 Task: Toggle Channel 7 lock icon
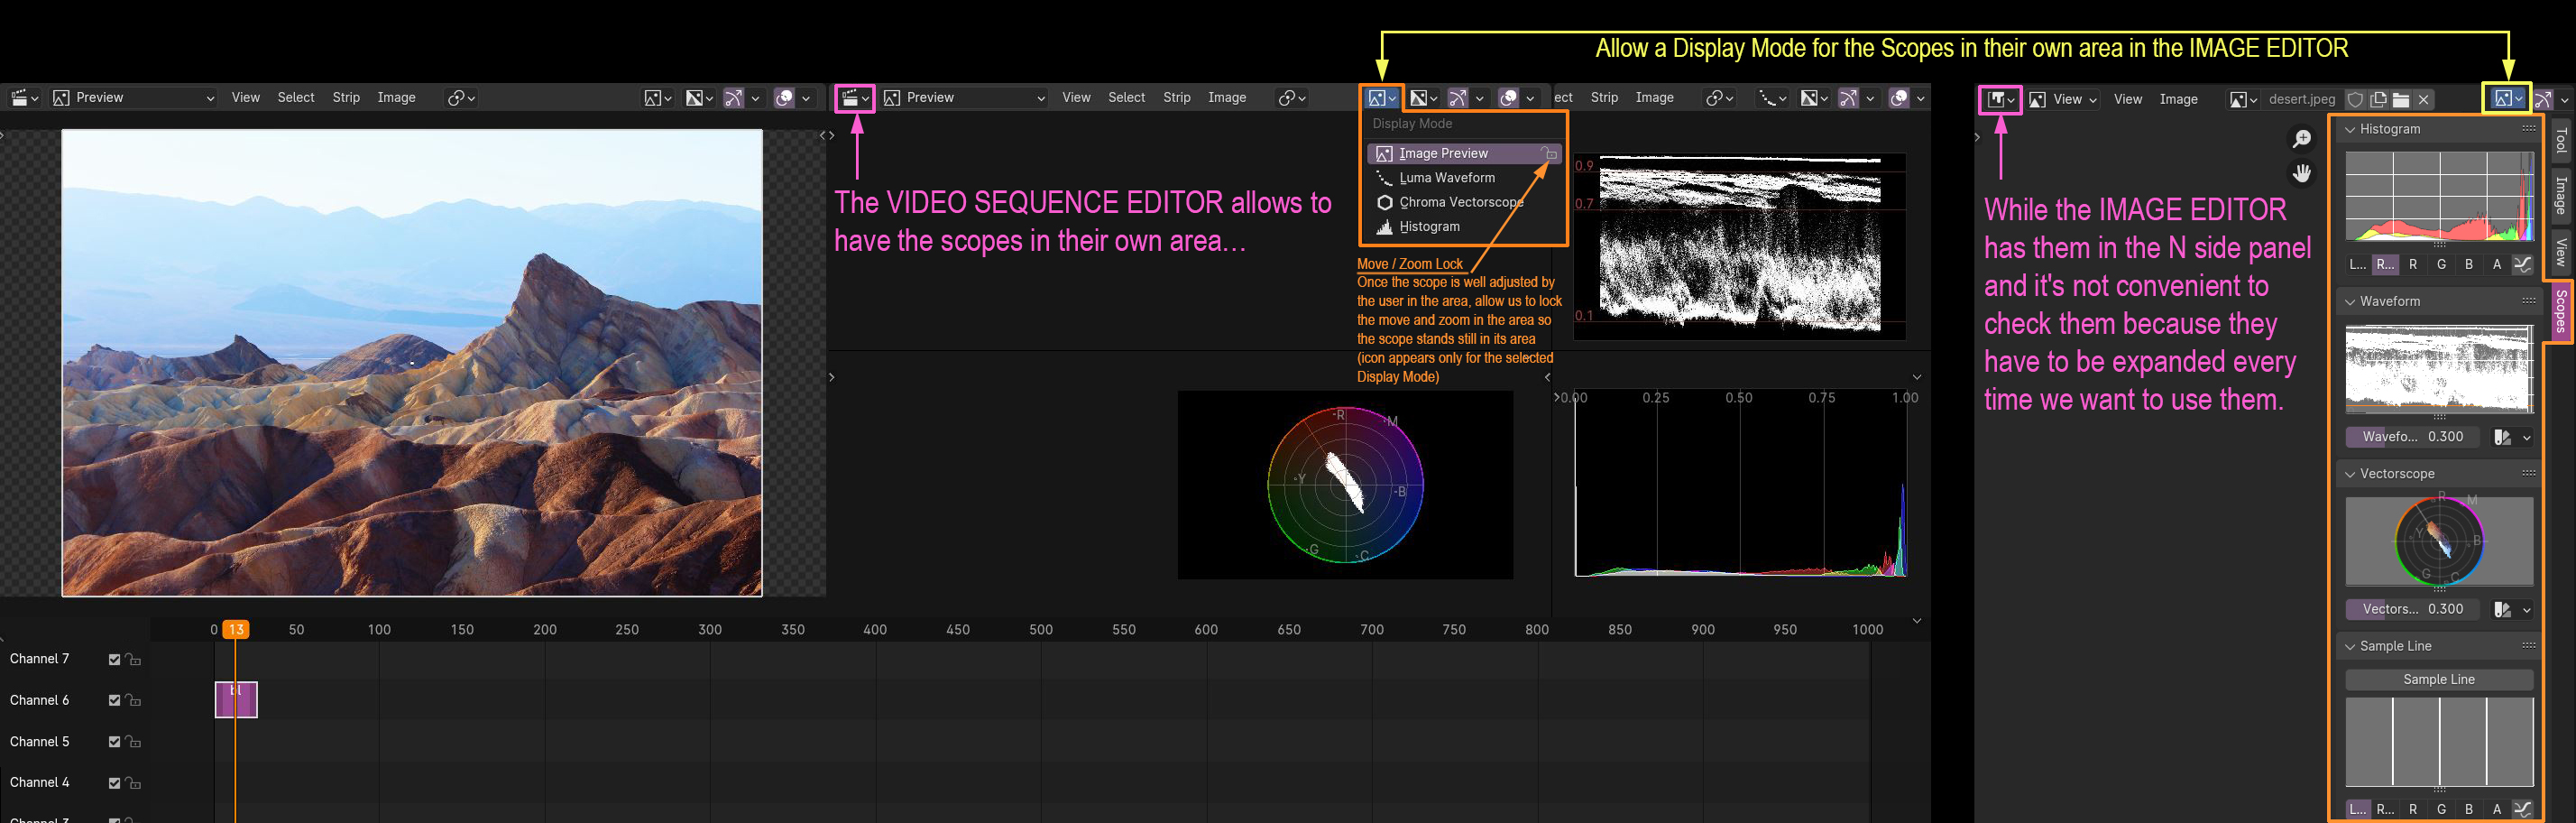click(x=133, y=659)
